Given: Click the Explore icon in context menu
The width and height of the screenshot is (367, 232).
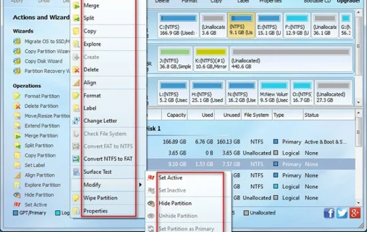Looking at the screenshot, I should (x=76, y=44).
